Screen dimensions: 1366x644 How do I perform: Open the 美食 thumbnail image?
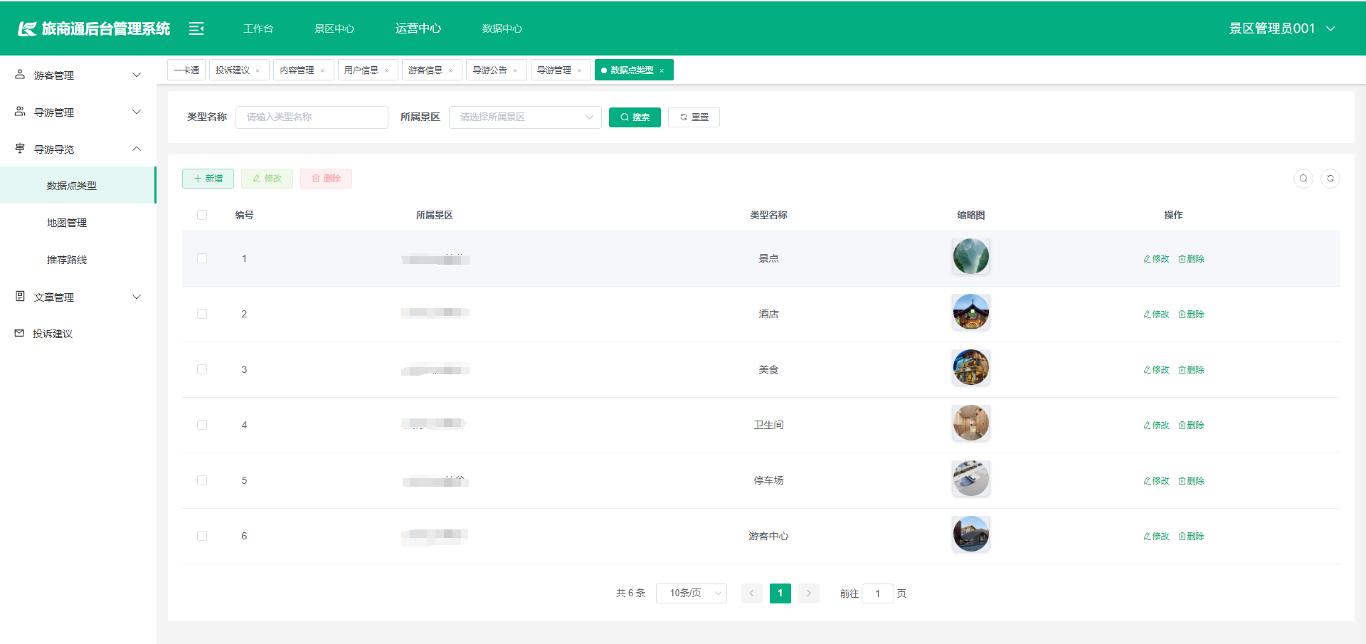971,368
